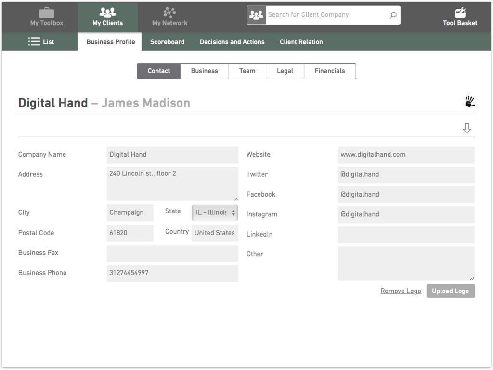The image size is (493, 370).
Task: Click the Other text area resize handle
Action: click(472, 278)
